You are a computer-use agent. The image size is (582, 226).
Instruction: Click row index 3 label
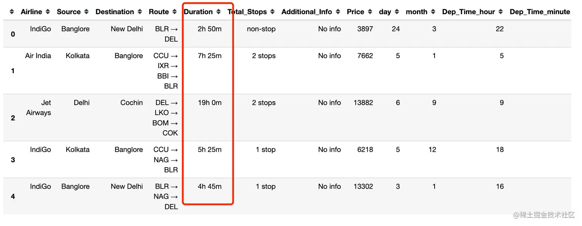click(13, 160)
